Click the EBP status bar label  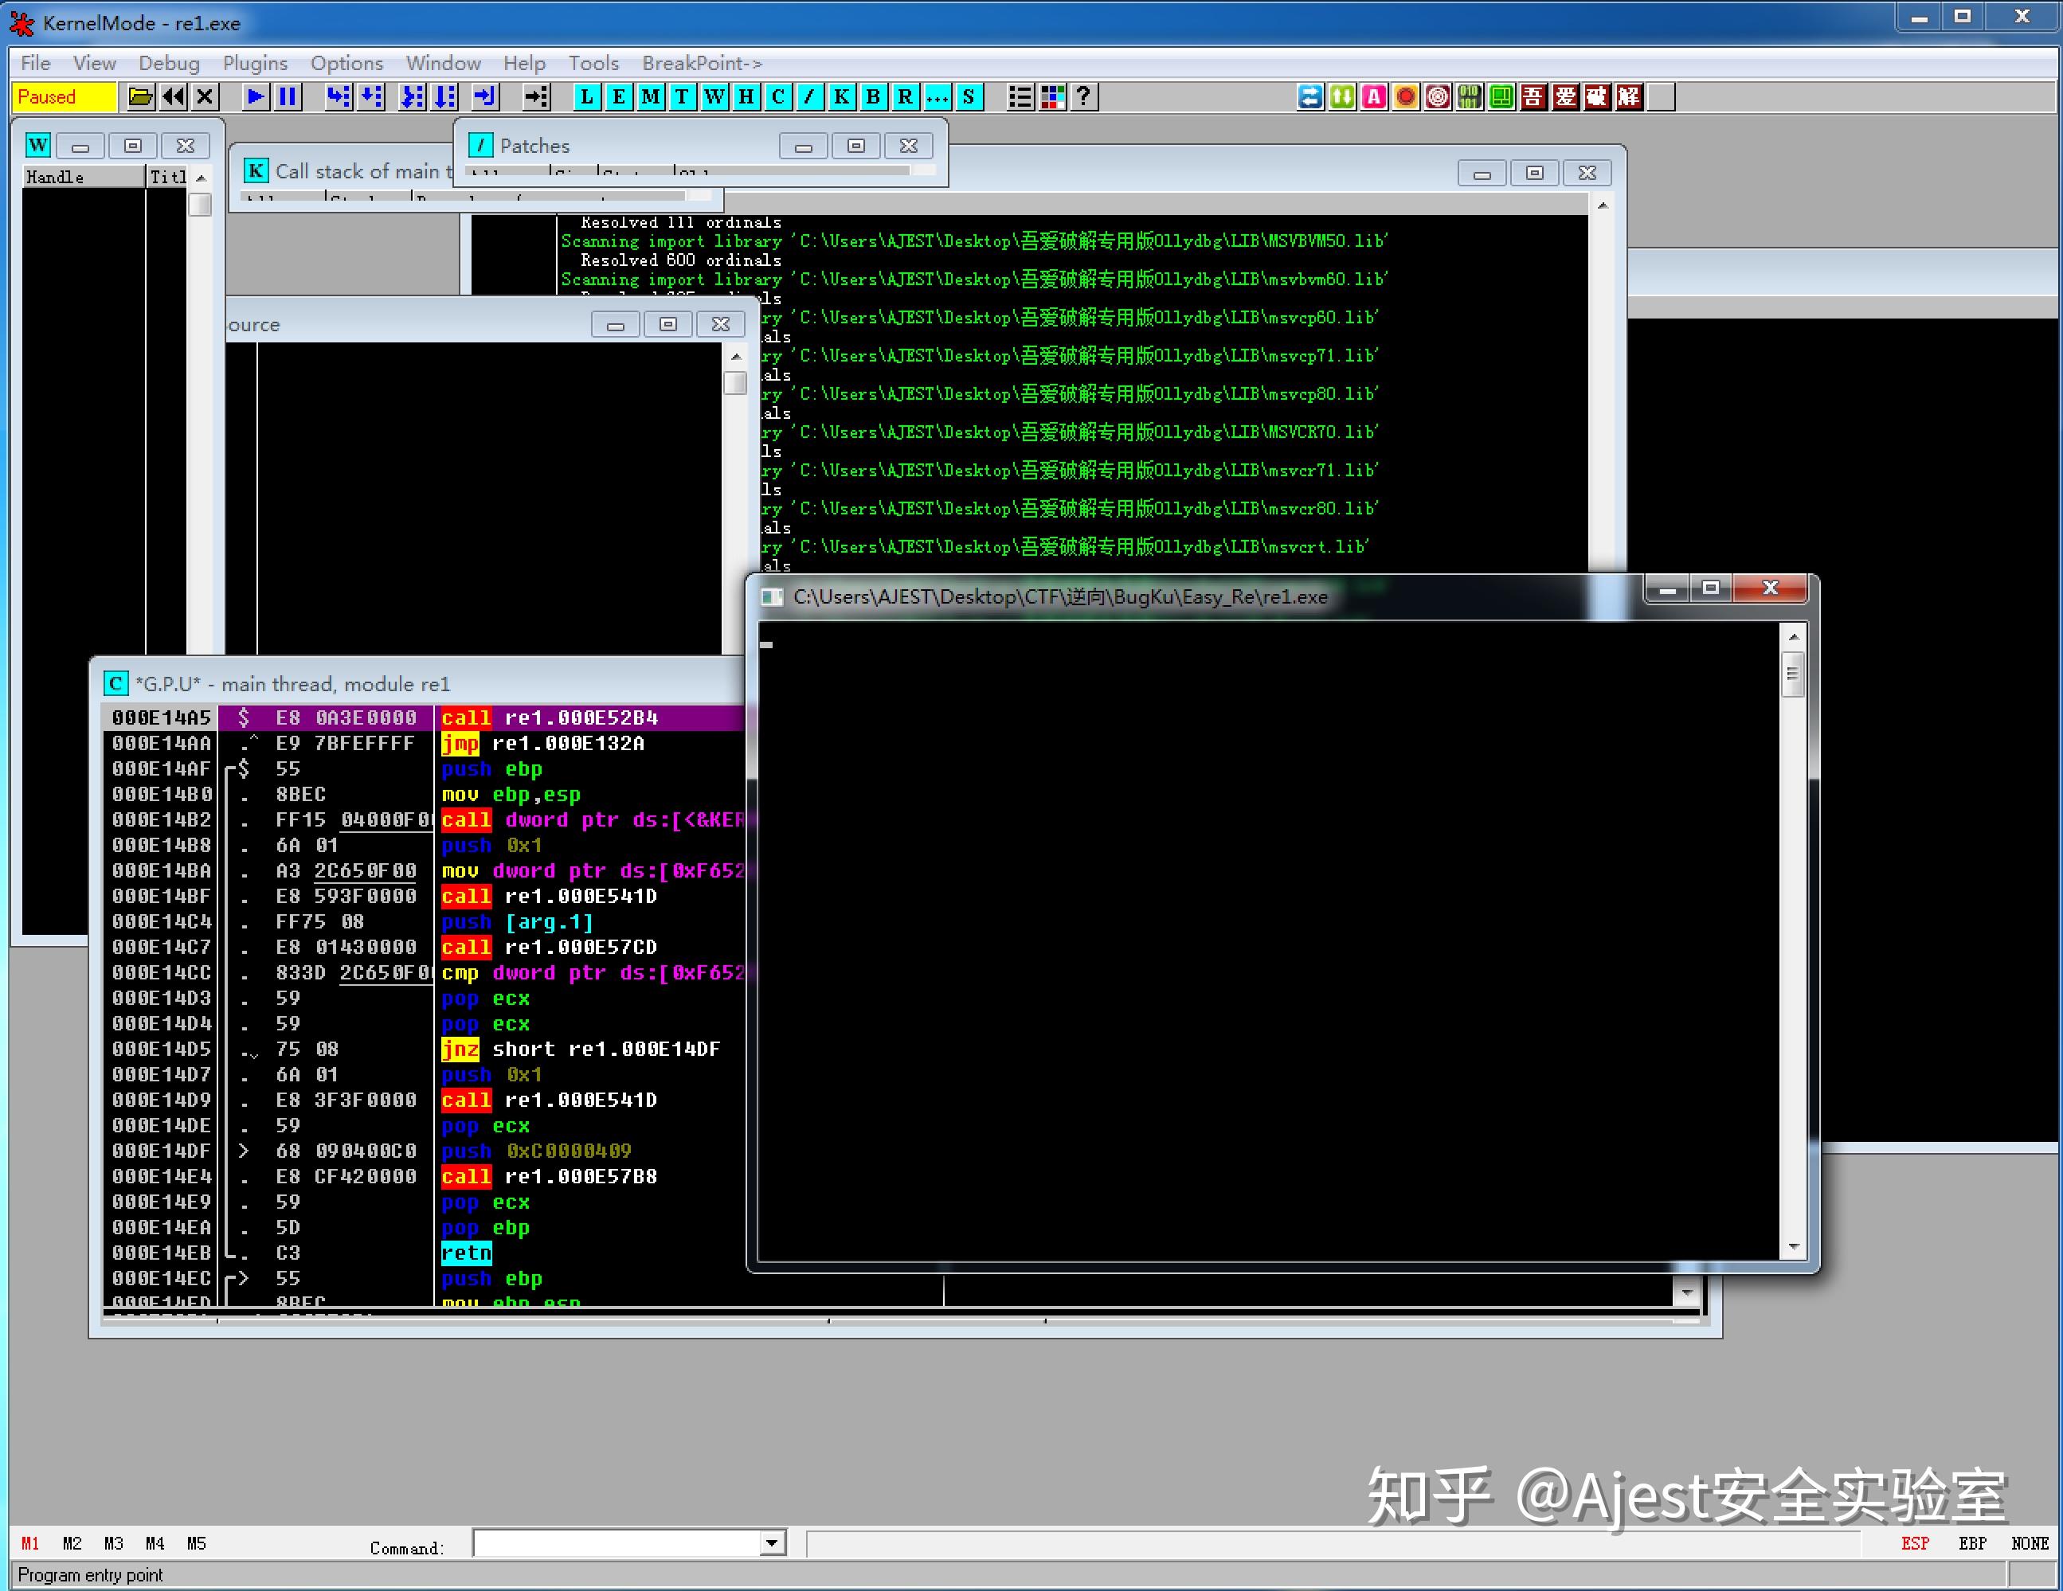(1971, 1543)
